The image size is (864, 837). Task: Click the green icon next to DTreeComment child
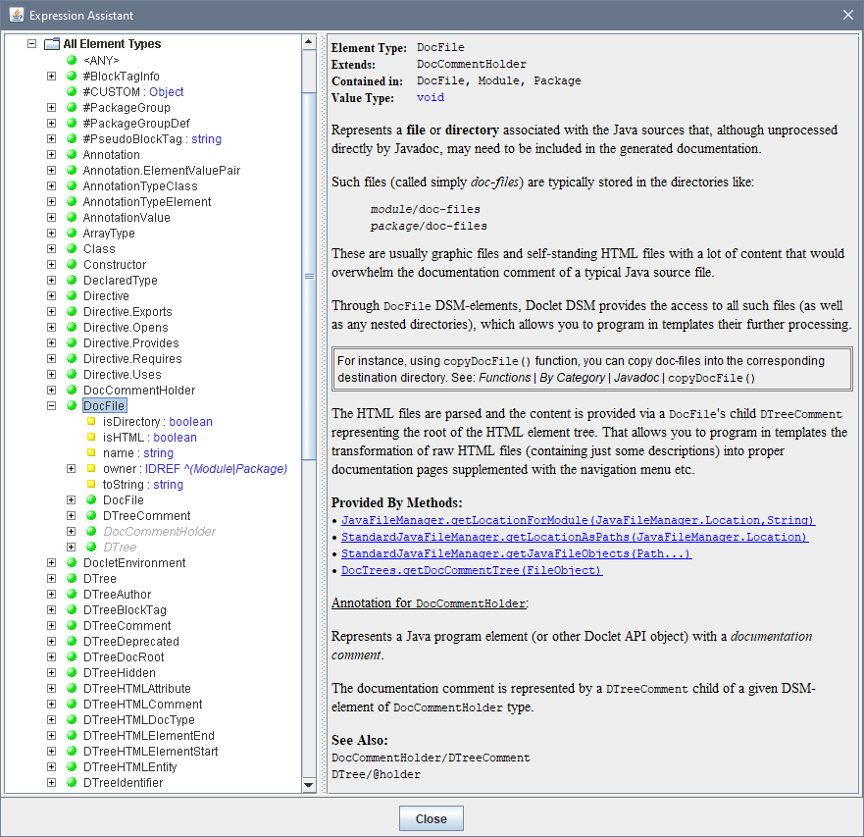pyautogui.click(x=91, y=516)
